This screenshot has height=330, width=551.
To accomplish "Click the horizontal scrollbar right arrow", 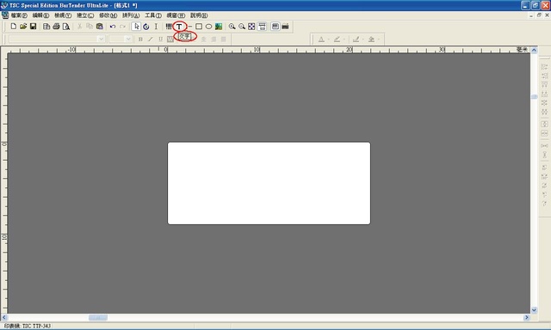I will pyautogui.click(x=526, y=317).
